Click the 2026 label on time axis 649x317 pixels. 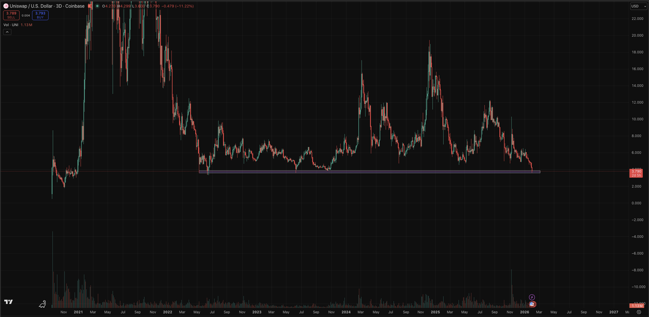[525, 313]
